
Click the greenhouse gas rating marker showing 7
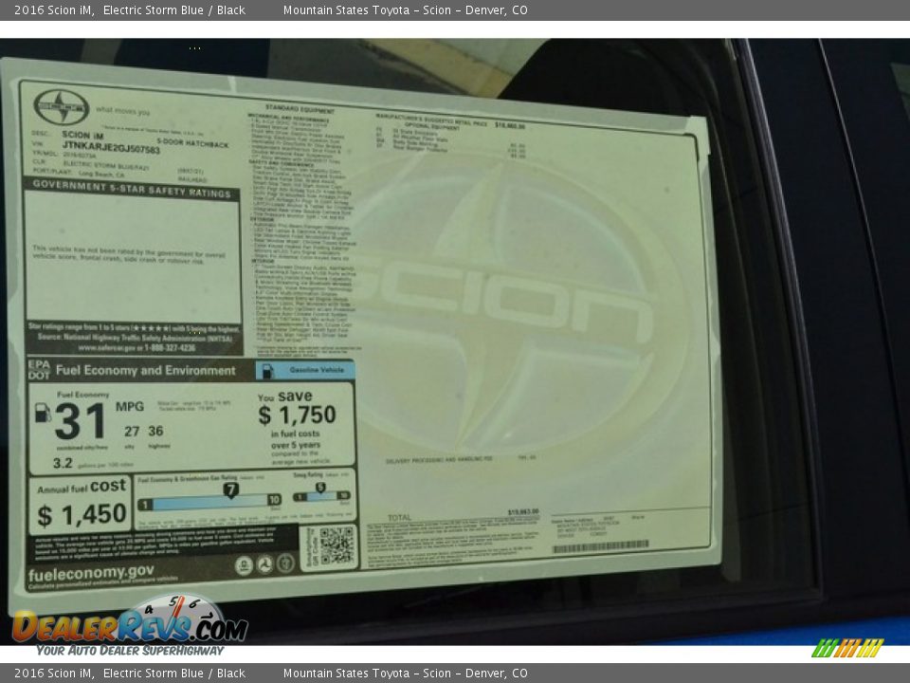click(230, 490)
